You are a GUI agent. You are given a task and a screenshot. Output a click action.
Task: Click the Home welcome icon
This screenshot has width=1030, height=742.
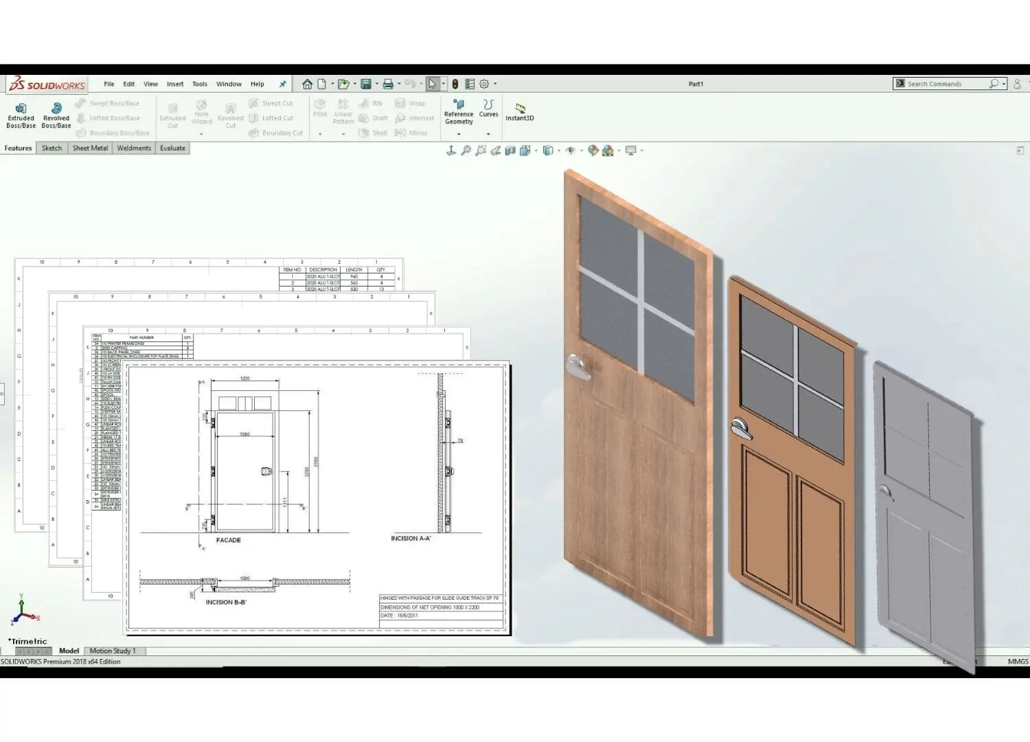[307, 84]
